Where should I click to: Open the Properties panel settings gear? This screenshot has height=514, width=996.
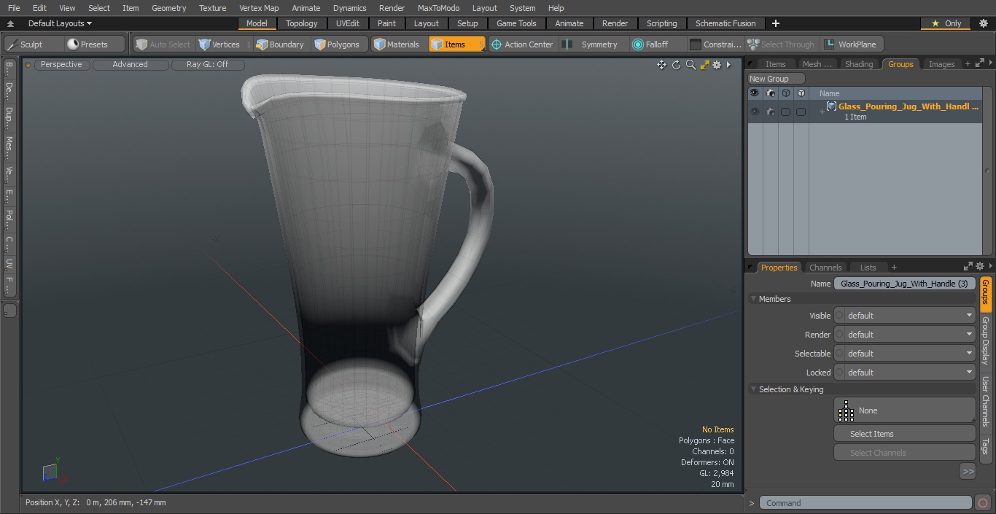(980, 267)
